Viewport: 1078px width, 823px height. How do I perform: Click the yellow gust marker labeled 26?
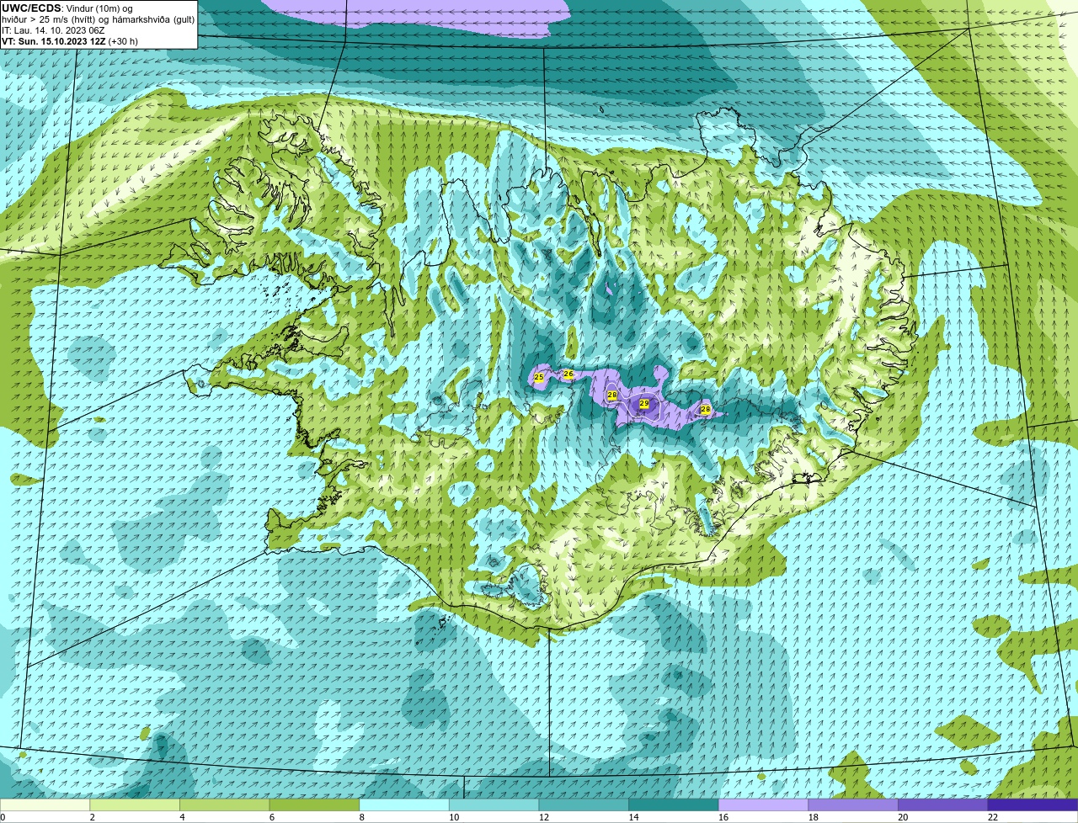tap(568, 374)
